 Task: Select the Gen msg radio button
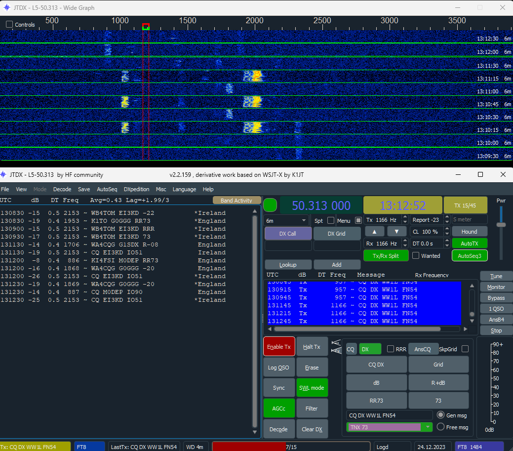click(x=441, y=415)
